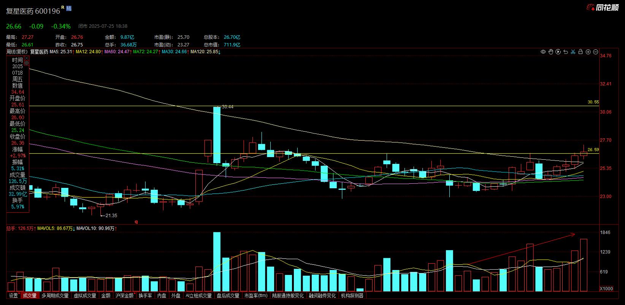The image size is (625, 305).
Task: Switch to 换手率 indicator tab
Action: [145, 295]
